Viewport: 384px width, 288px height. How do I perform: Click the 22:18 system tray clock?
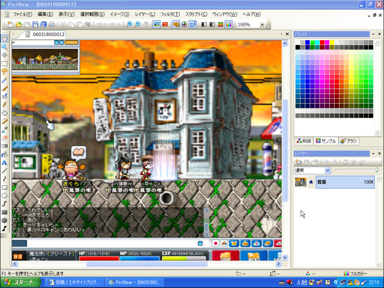pos(374,282)
